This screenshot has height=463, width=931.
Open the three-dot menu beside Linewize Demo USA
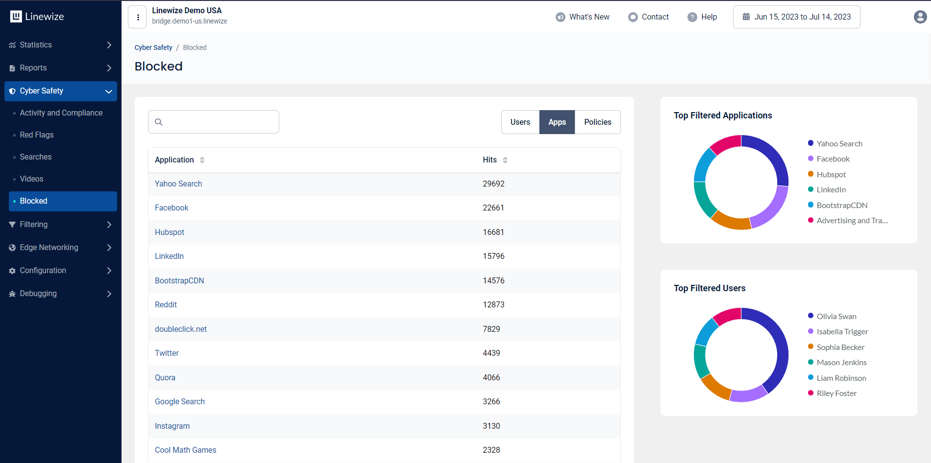tap(138, 17)
